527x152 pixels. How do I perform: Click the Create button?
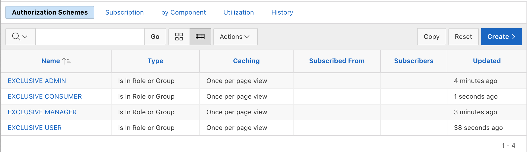tap(501, 37)
